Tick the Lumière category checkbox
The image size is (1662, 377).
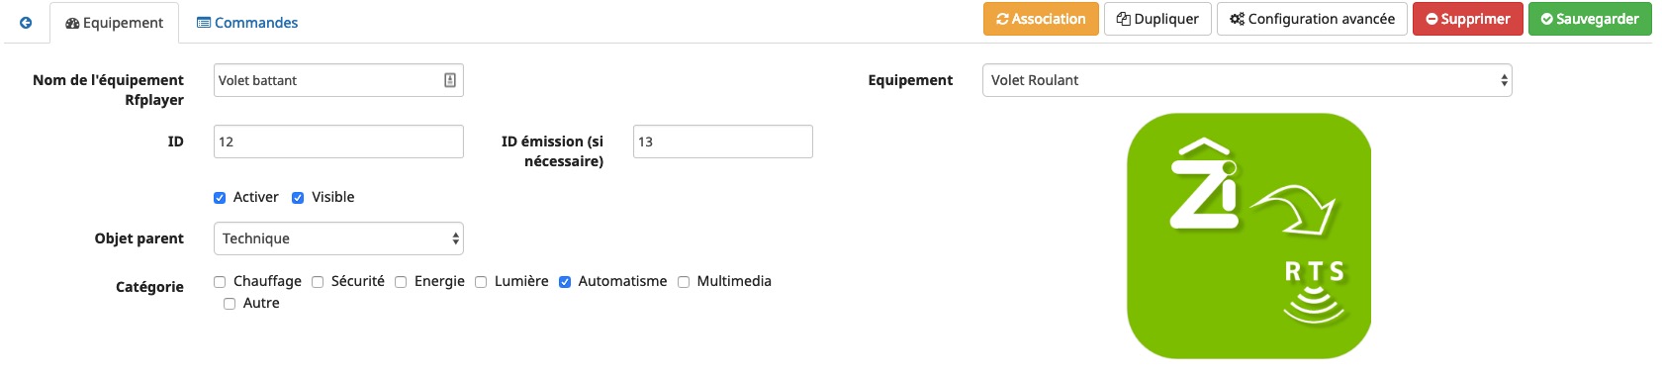[481, 282]
